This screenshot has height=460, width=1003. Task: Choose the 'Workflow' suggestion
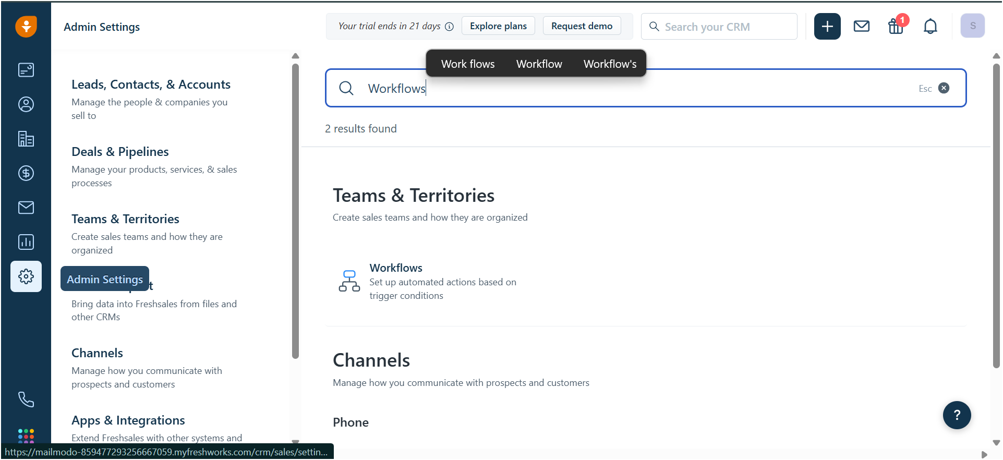point(539,64)
